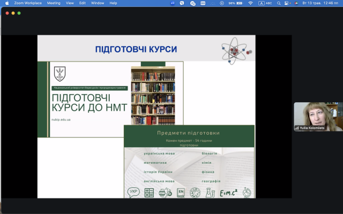Click the E=m.c² physics formula icon
The height and width of the screenshot is (214, 343).
click(x=229, y=192)
